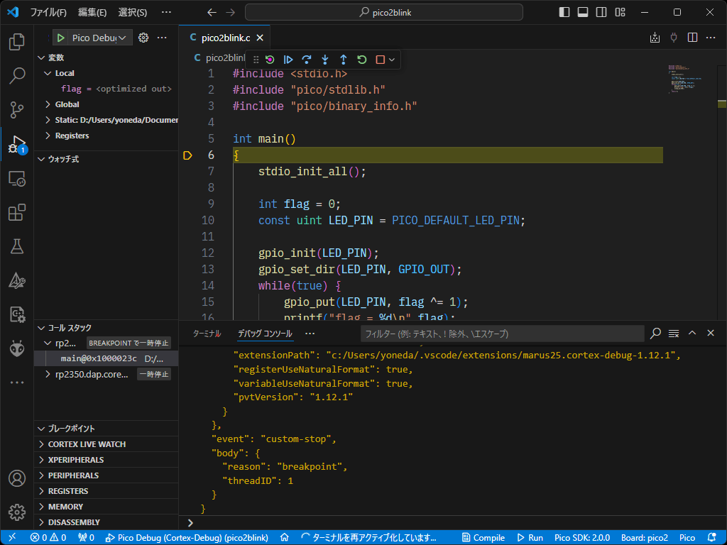727x545 pixels.
Task: Switch to the デバッグ コンソール tab
Action: [265, 334]
